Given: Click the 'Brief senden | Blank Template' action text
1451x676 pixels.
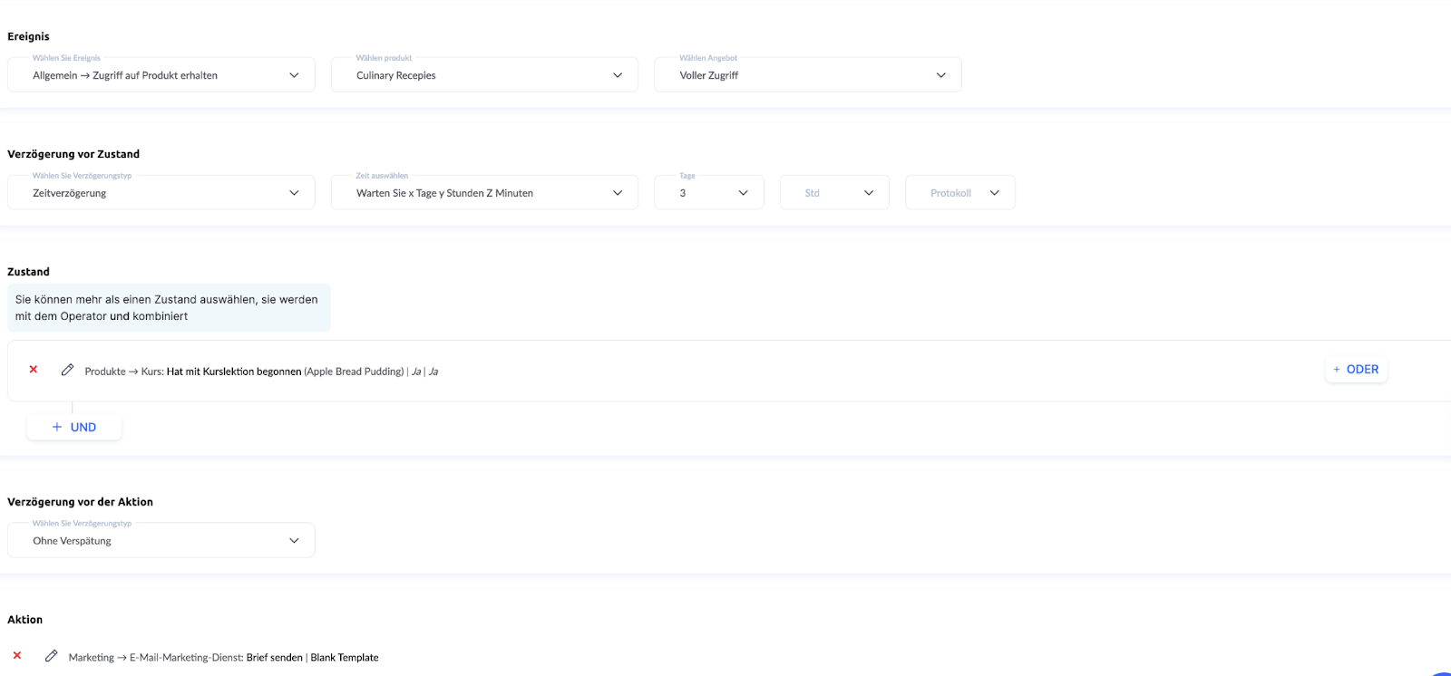Looking at the screenshot, I should pos(313,658).
